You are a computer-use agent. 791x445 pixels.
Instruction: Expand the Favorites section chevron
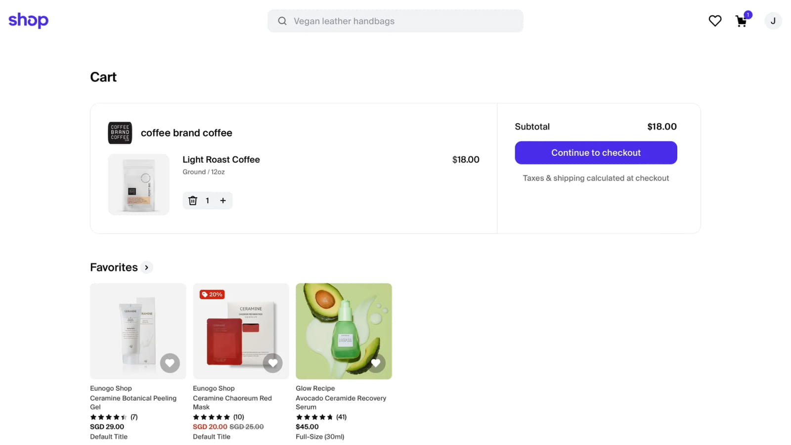146,267
